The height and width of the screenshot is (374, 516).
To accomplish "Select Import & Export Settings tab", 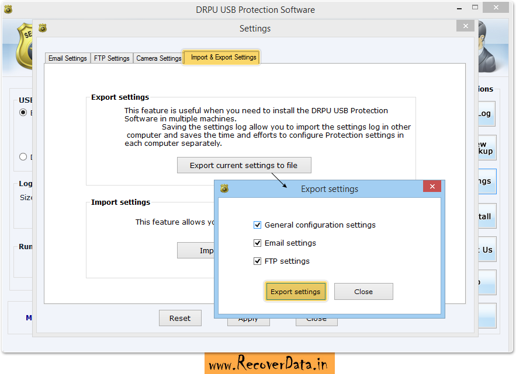I will pyautogui.click(x=221, y=57).
